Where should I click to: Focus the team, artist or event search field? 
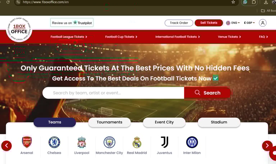(113, 93)
